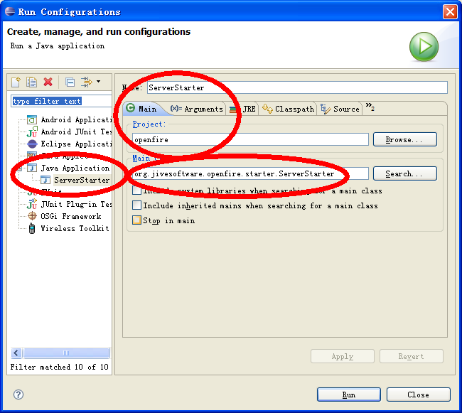462x413 pixels.
Task: Click the Java Application icon
Action: click(32, 168)
